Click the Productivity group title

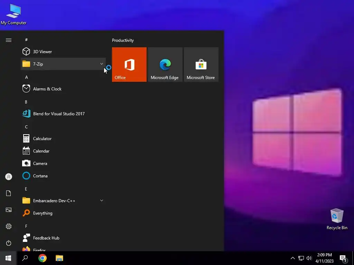pyautogui.click(x=123, y=40)
